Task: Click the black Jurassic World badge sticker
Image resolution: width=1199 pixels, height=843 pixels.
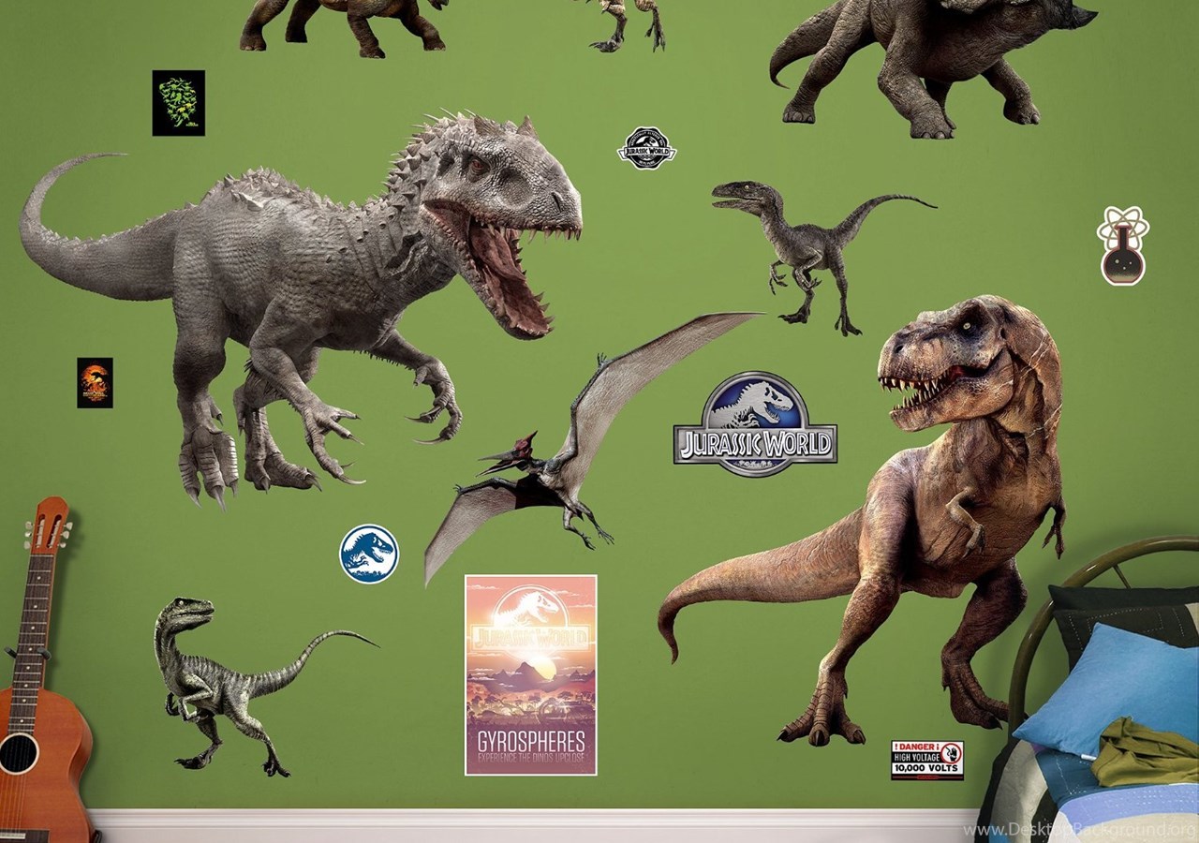Action: click(646, 148)
